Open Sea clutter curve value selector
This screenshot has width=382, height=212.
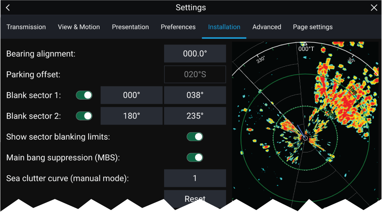(195, 178)
